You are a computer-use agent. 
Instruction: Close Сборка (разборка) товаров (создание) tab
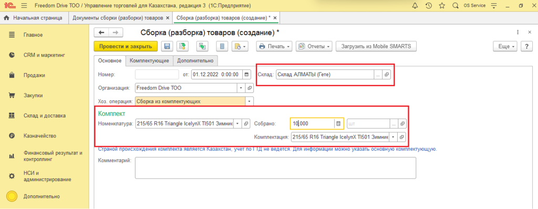point(275,17)
